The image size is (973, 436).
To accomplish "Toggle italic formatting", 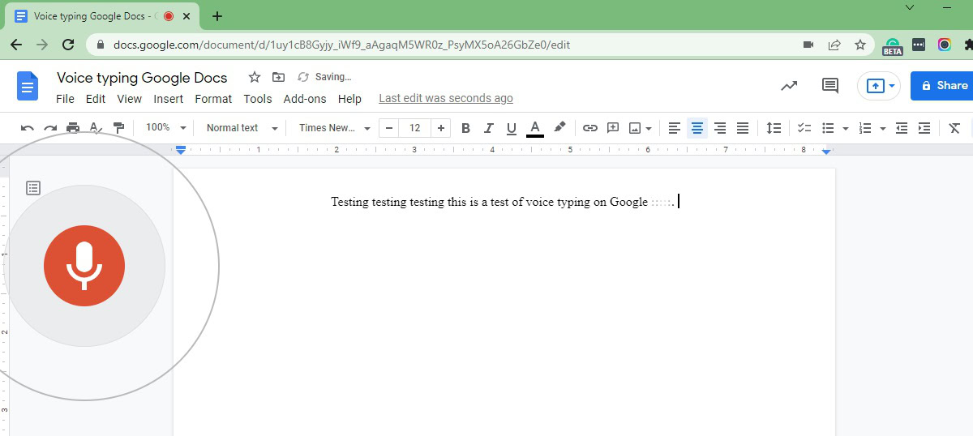I will tap(488, 128).
